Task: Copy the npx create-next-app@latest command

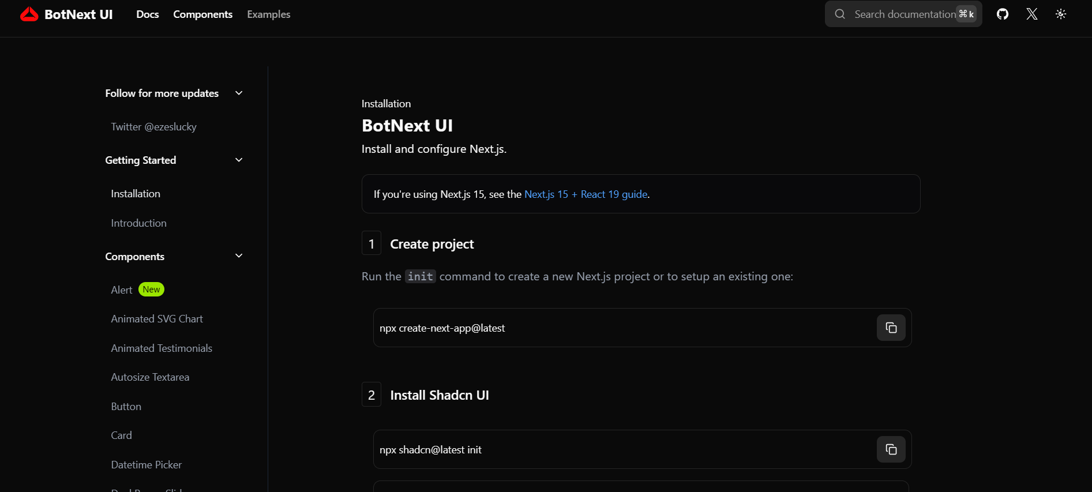Action: coord(891,328)
